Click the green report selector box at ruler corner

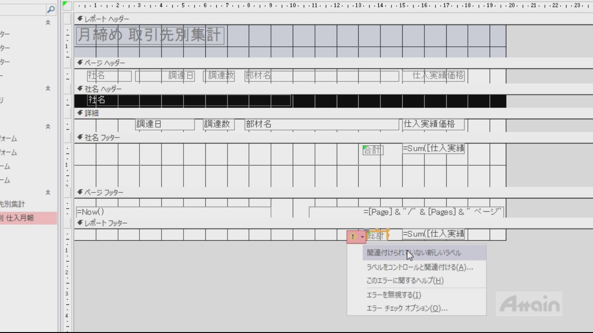(x=67, y=5)
